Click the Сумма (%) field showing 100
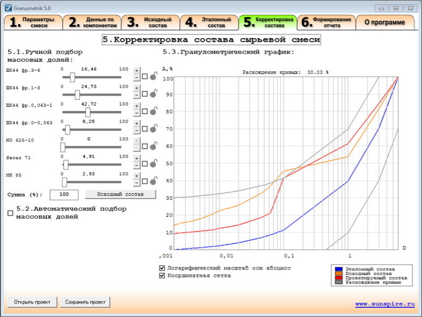The image size is (422, 317). (64, 194)
